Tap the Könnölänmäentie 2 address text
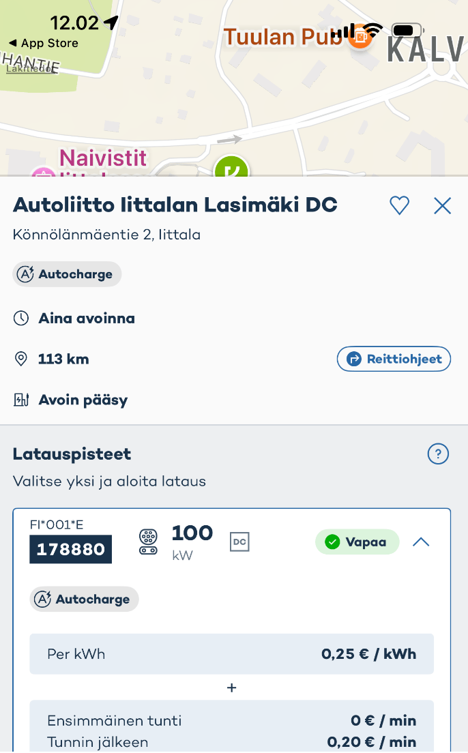Viewport: 468px width, 753px height. (106, 235)
